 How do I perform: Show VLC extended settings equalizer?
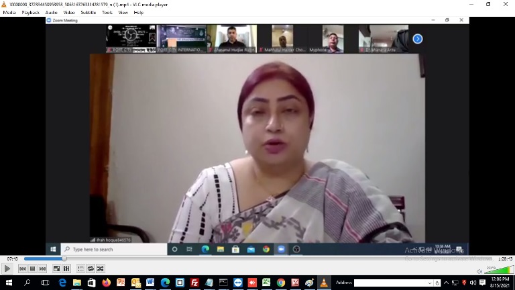(x=66, y=269)
